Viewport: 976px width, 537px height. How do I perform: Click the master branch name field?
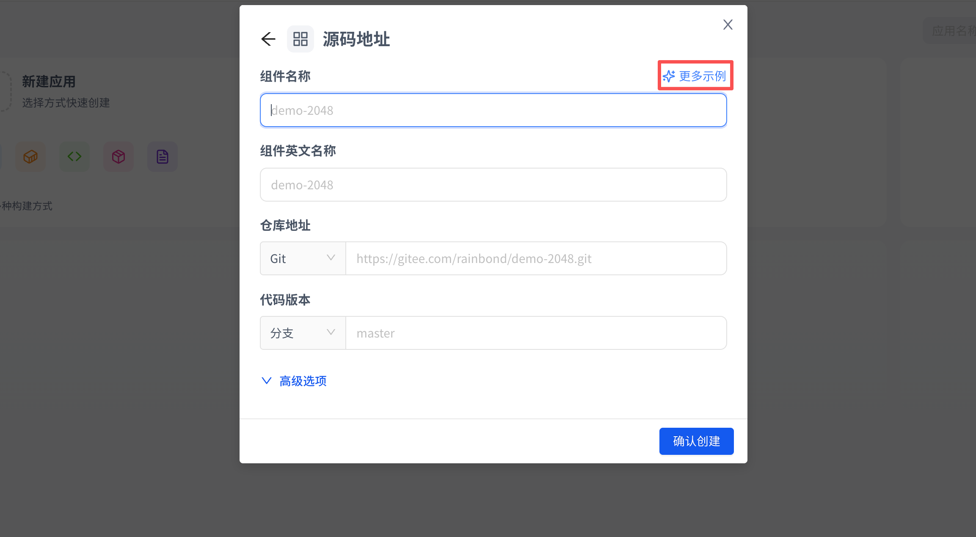pyautogui.click(x=536, y=333)
